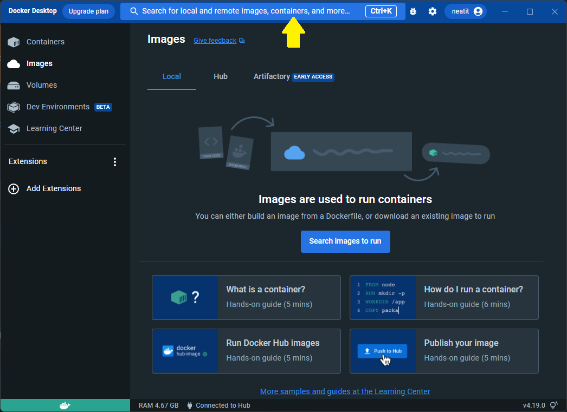Click the notifications lightbulb icon
The width and height of the screenshot is (567, 412).
click(x=553, y=405)
